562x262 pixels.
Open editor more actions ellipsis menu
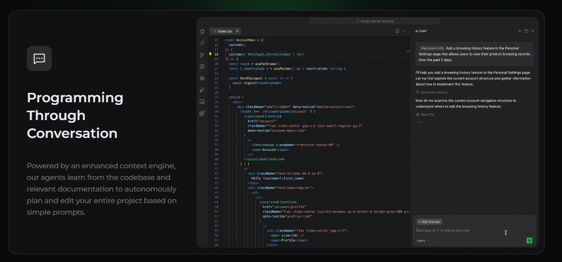[x=404, y=31]
